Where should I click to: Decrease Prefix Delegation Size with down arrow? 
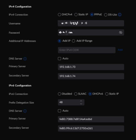point(81,104)
